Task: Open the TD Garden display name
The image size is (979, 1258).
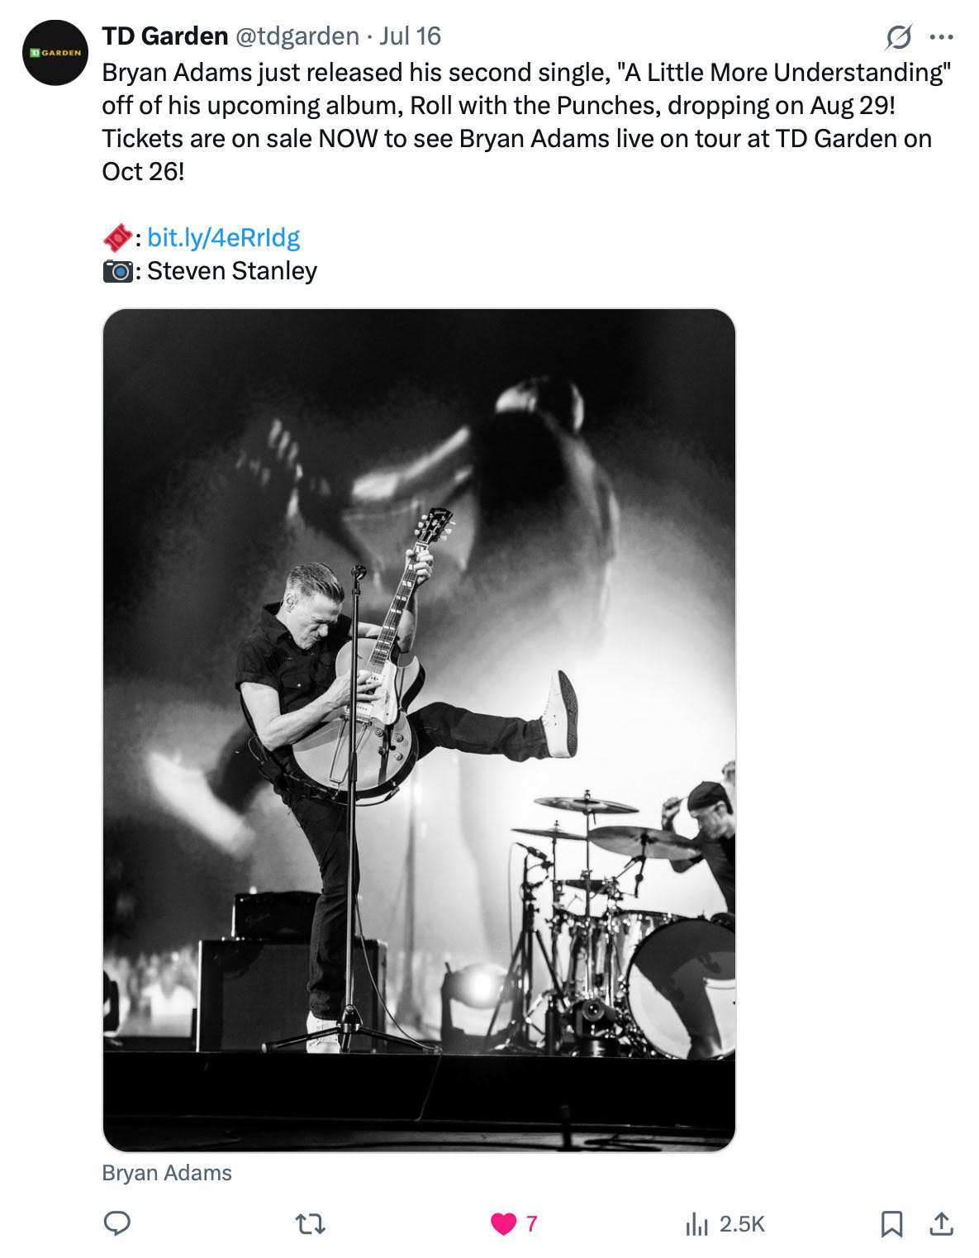Action: click(x=164, y=36)
